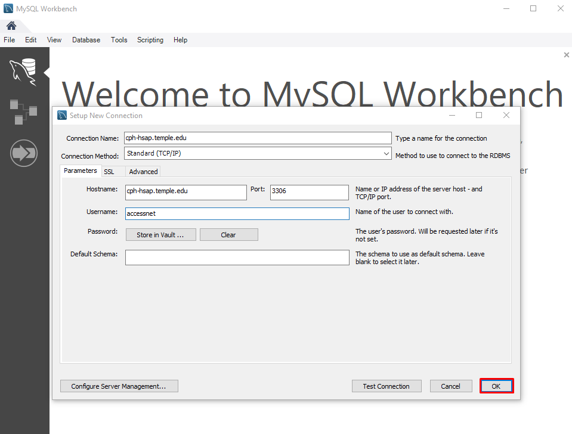The height and width of the screenshot is (434, 572).
Task: Click the 'Welcome to MySQL Workbench' heading
Action: tap(313, 93)
